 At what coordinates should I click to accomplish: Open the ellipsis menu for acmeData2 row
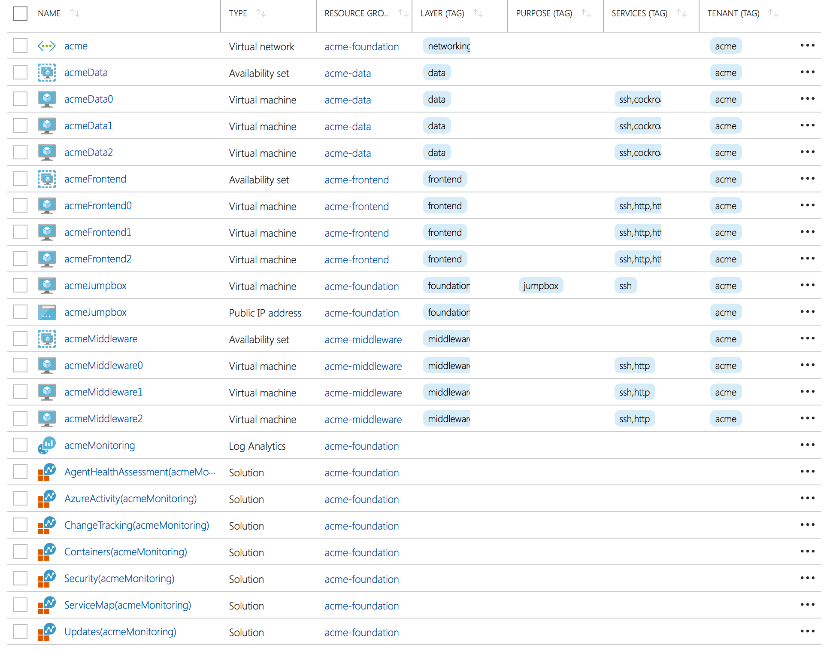(807, 152)
